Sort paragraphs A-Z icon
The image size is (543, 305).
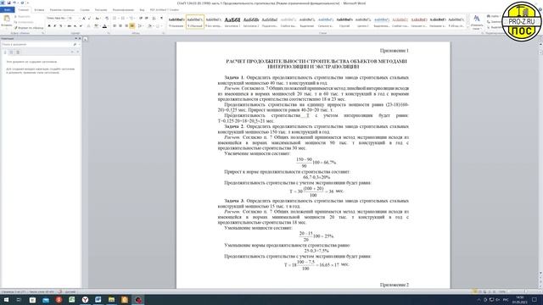tap(154, 19)
